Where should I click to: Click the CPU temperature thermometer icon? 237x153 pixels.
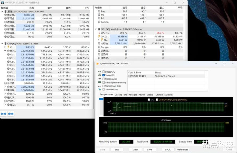[x=99, y=33]
